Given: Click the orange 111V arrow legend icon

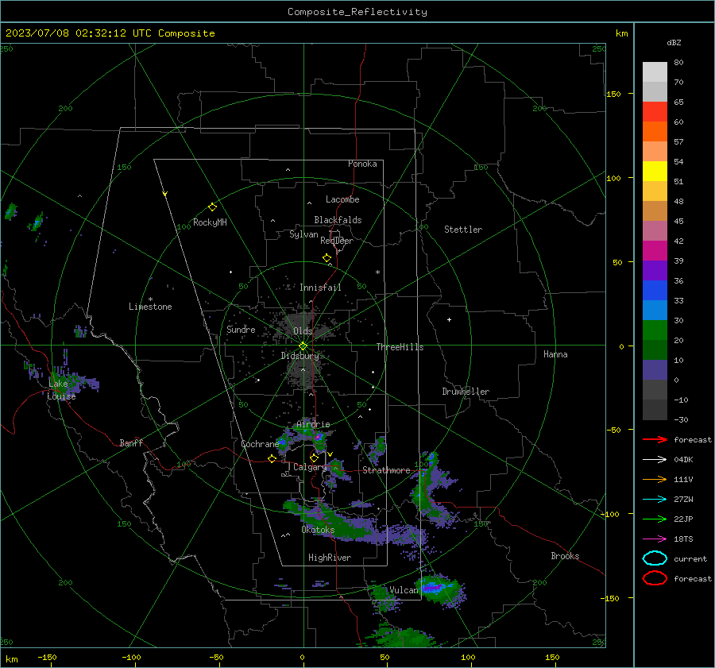Looking at the screenshot, I should coord(655,479).
